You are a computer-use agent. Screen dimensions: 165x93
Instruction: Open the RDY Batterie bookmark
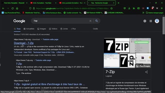tap(93, 13)
